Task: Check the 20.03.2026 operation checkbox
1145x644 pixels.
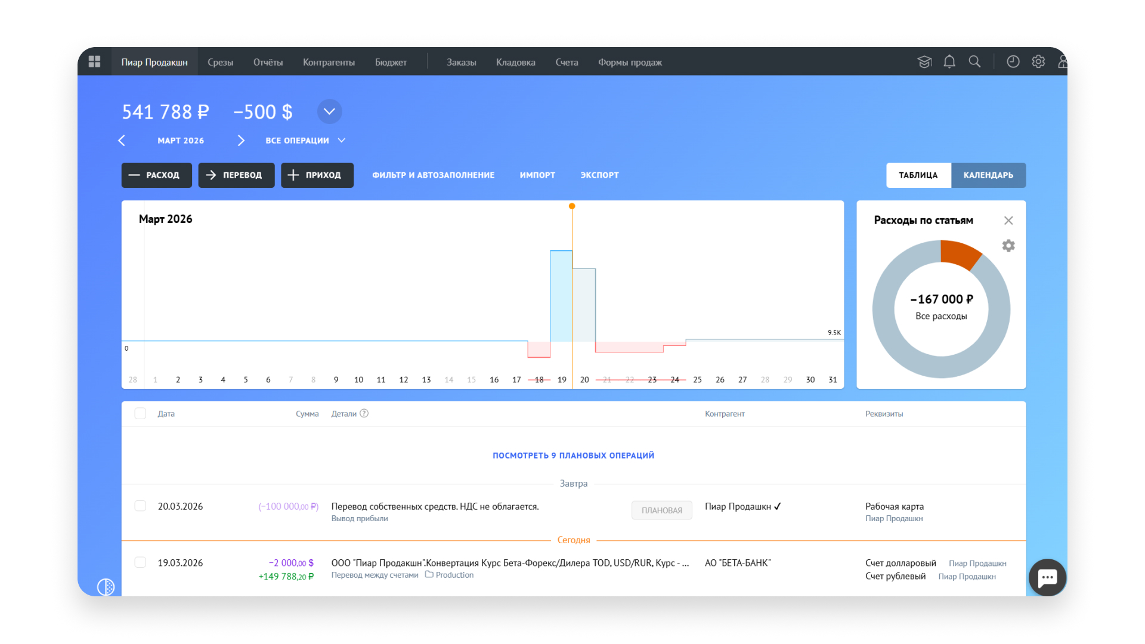Action: [x=140, y=506]
